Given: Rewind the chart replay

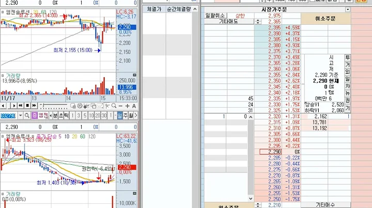Looking at the screenshot, I should [x=21, y=106].
